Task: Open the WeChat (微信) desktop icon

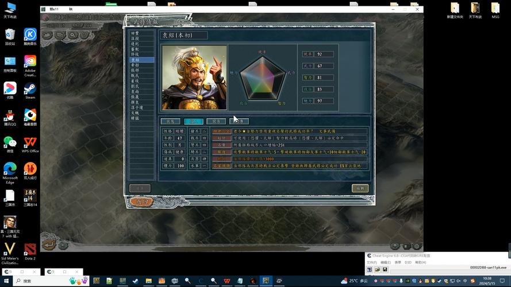Action: coord(10,143)
